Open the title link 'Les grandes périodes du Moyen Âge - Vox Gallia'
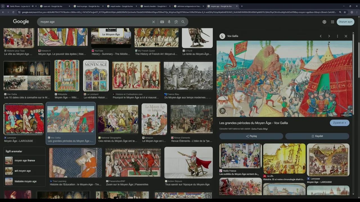Image resolution: width=360 pixels, height=202 pixels. coord(253,123)
